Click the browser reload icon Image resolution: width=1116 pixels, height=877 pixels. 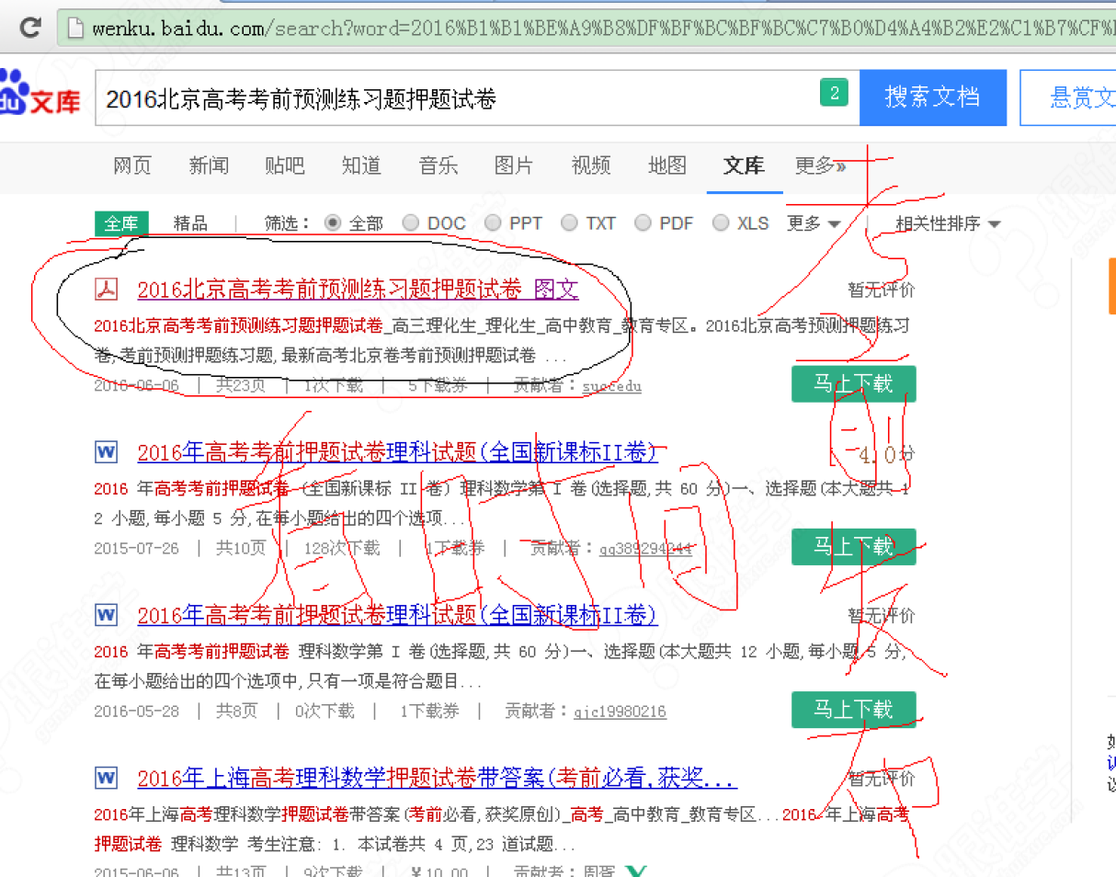pyautogui.click(x=29, y=27)
